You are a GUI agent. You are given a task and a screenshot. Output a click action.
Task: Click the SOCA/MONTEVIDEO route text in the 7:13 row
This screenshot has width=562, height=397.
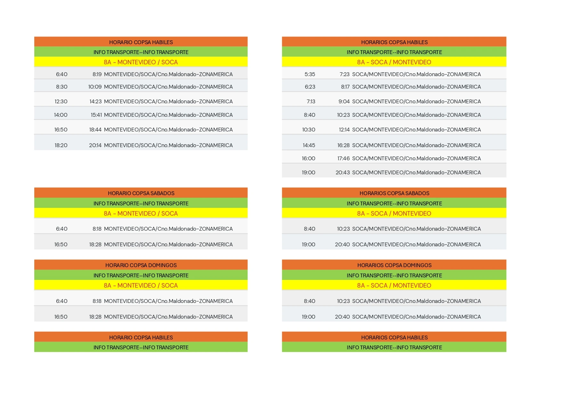417,101
